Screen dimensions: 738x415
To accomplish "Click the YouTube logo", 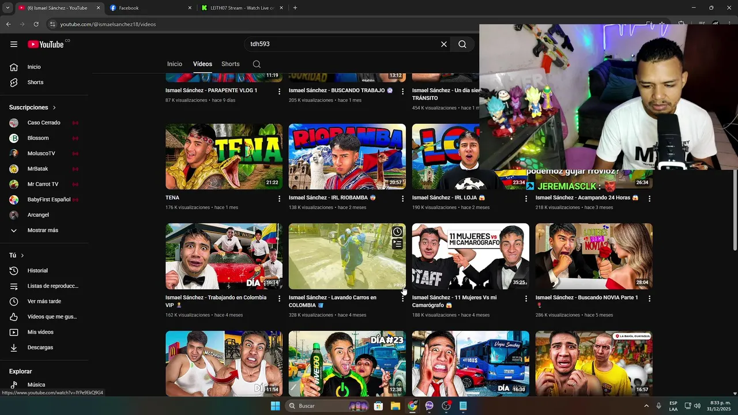I will pos(46,44).
